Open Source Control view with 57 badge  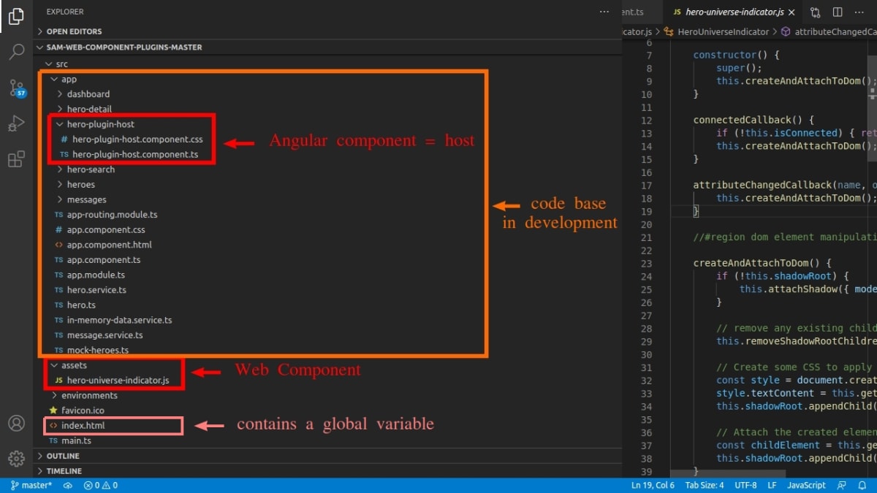coord(16,88)
